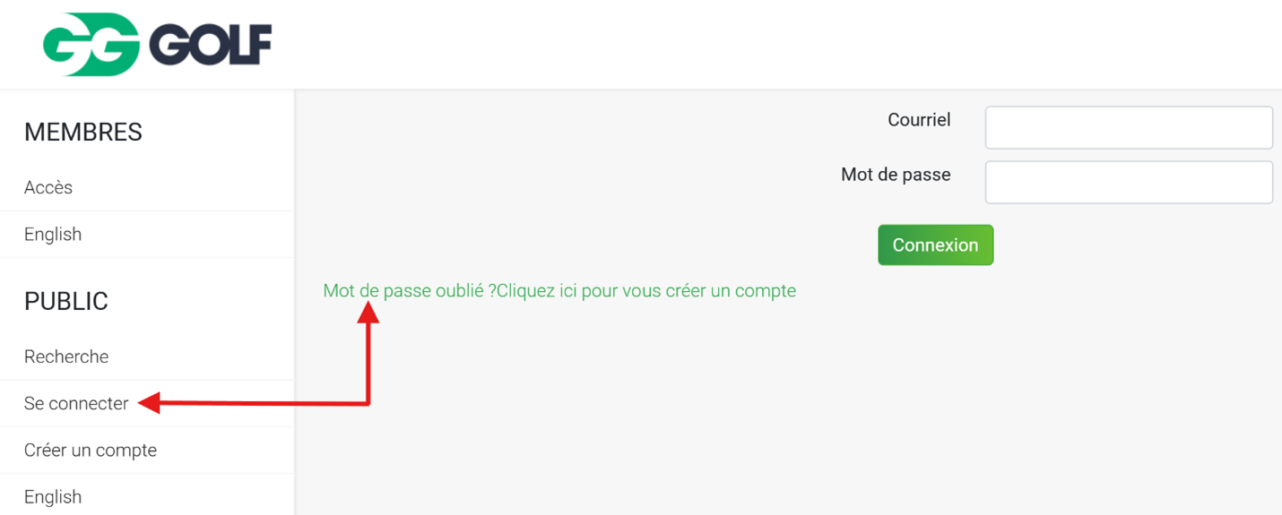
Task: Click the red arrowhead pointing at Se connecter
Action: (150, 403)
